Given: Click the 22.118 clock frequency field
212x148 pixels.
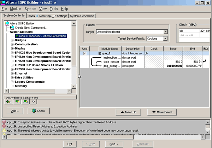Looking at the screenshot, I should pyautogui.click(x=205, y=31).
